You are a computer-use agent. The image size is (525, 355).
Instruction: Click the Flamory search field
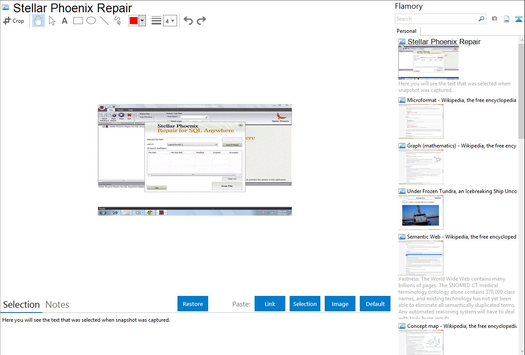(x=436, y=19)
